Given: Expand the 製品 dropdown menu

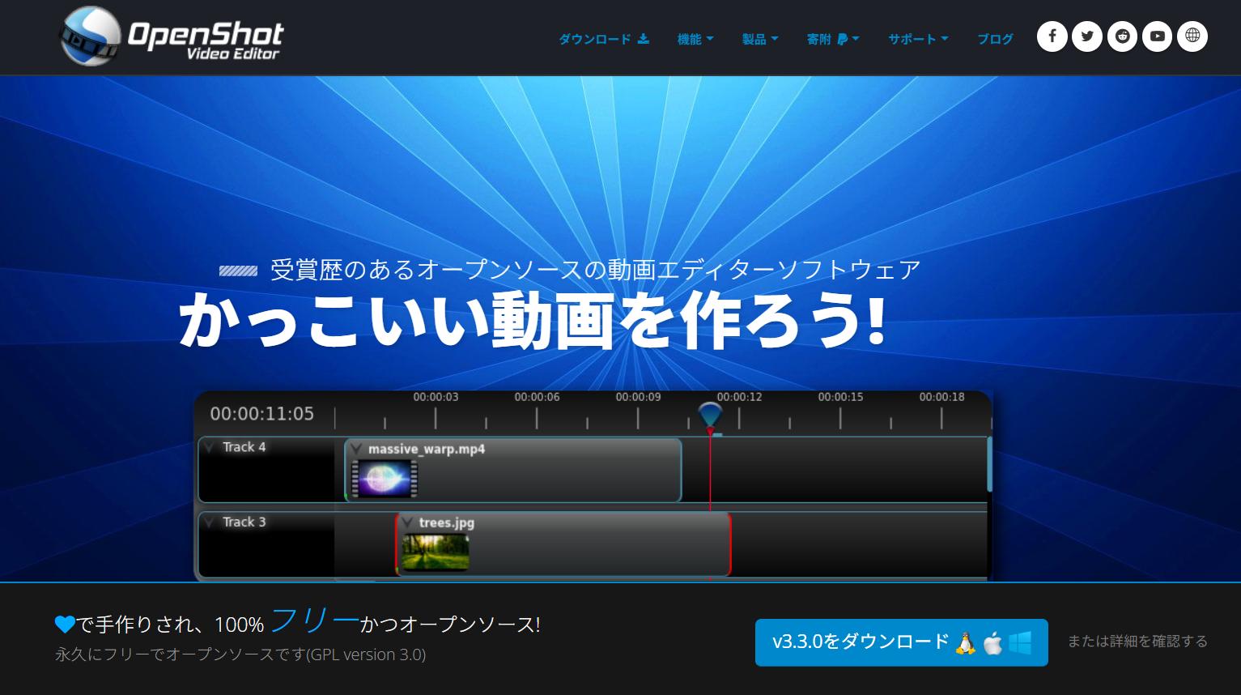Looking at the screenshot, I should (x=760, y=39).
